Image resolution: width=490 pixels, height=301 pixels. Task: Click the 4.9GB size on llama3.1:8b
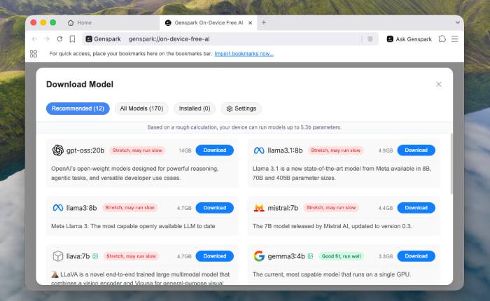385,150
